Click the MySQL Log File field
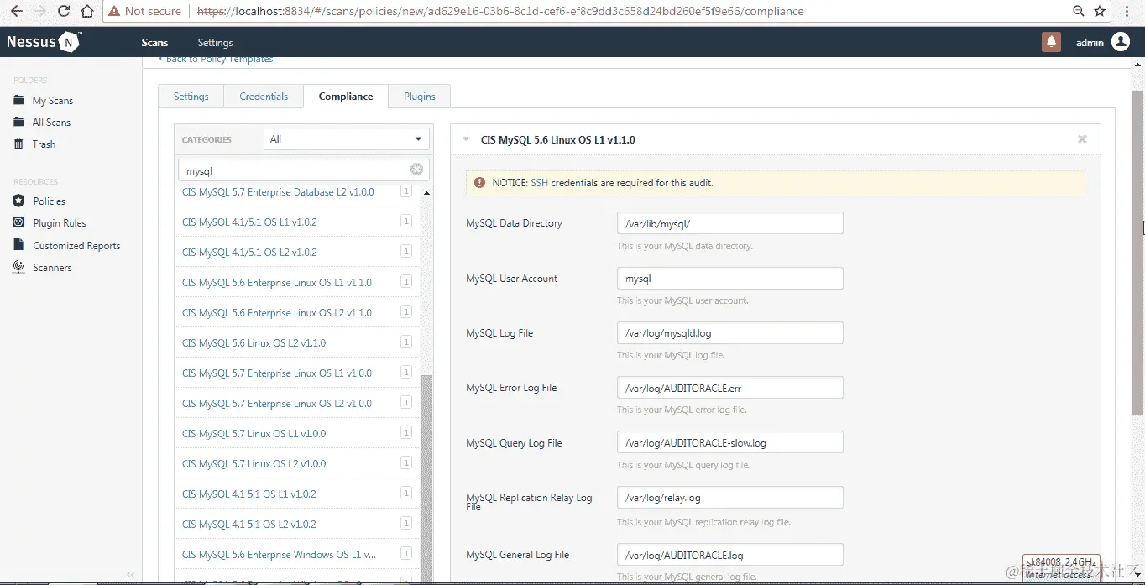1145x585 pixels. [730, 332]
